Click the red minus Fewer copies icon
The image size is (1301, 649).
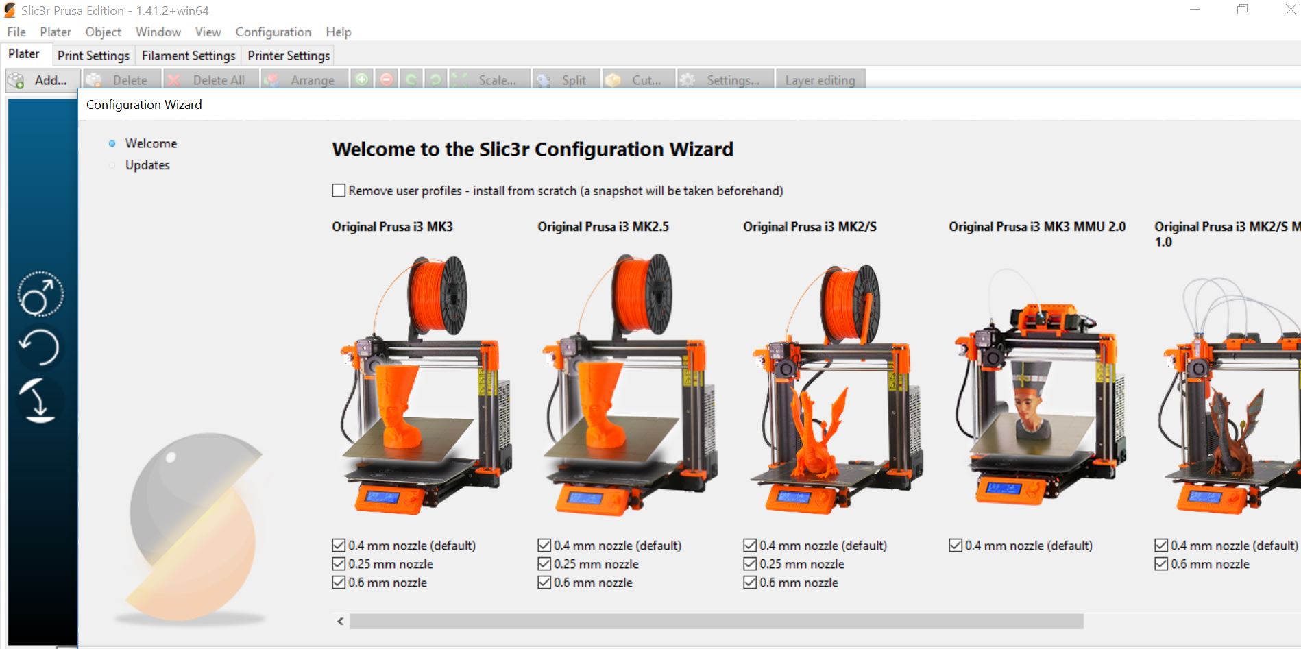(x=387, y=80)
